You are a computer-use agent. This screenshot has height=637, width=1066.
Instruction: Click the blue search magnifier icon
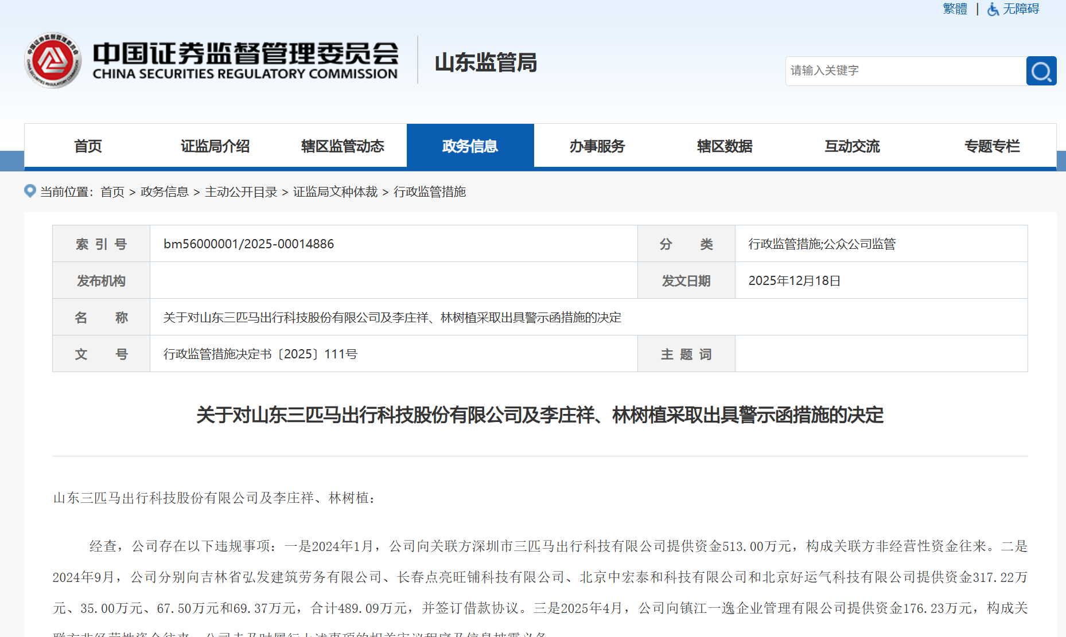tap(1041, 71)
